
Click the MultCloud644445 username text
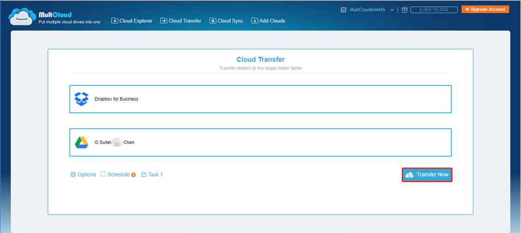click(368, 10)
